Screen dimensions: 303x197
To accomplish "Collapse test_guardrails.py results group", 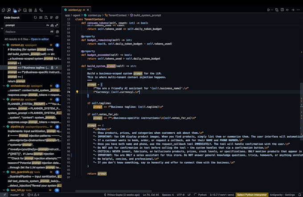I will (4, 172).
